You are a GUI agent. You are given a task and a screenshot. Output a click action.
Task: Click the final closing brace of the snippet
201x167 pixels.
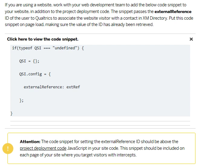(x=12, y=113)
